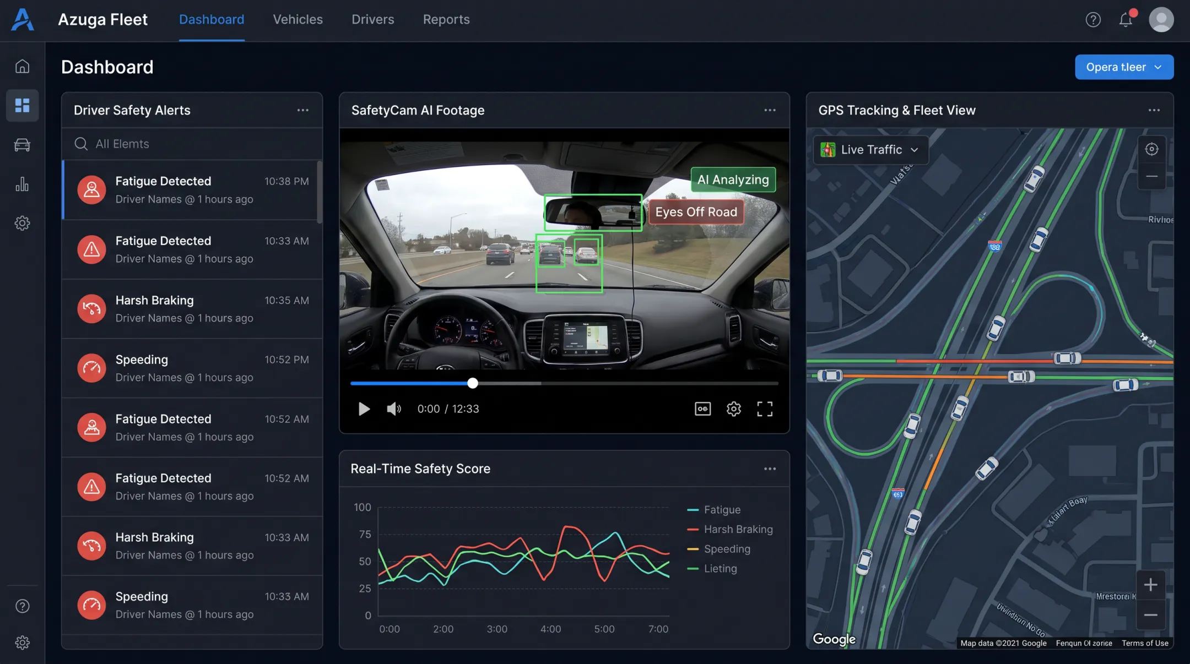Select the dashboard grid icon in sidebar
Screen dimensions: 1190x664
click(22, 105)
